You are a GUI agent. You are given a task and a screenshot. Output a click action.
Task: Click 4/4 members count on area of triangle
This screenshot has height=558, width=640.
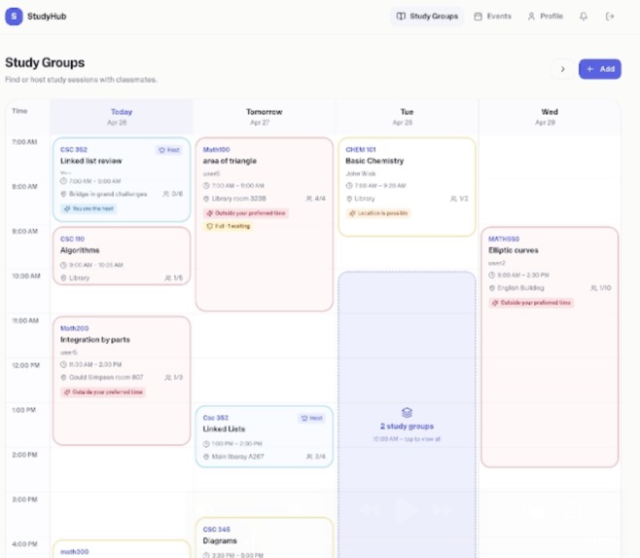(315, 199)
